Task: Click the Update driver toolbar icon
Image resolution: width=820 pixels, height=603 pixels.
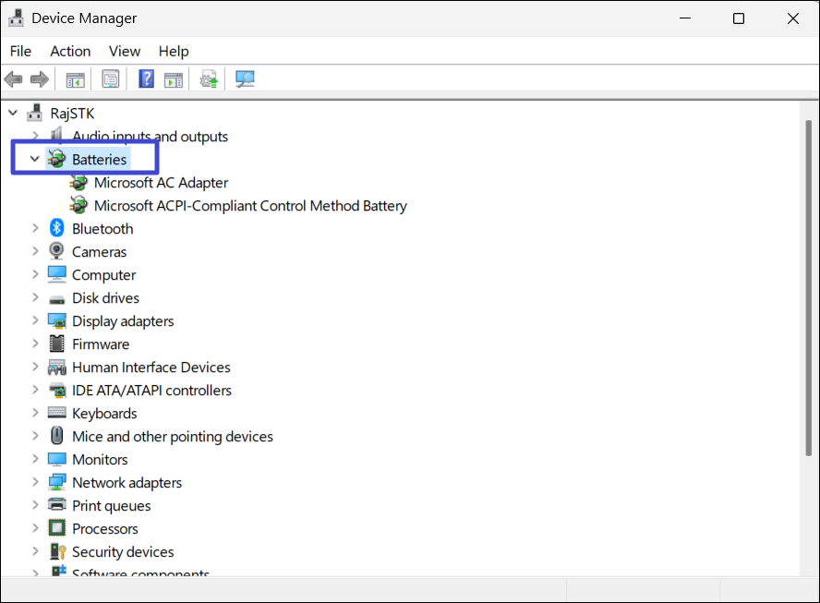Action: click(210, 79)
